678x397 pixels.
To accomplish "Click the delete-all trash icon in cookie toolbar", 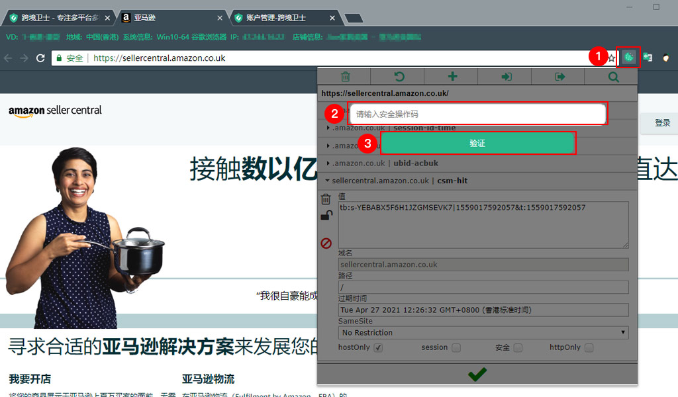I will pyautogui.click(x=345, y=77).
